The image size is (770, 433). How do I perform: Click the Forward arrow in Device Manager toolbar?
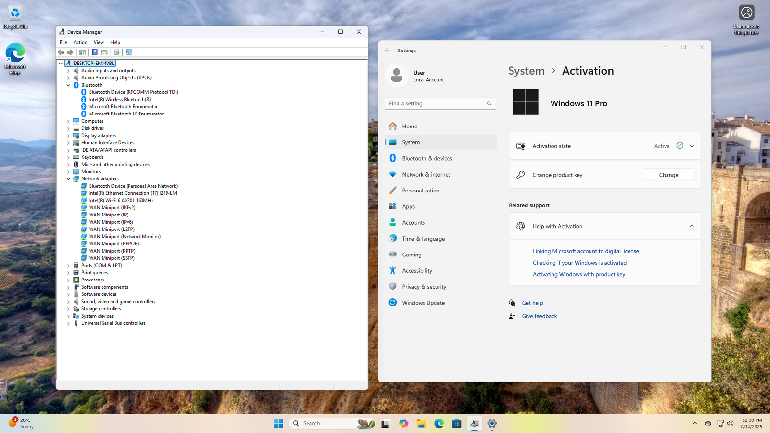click(70, 52)
